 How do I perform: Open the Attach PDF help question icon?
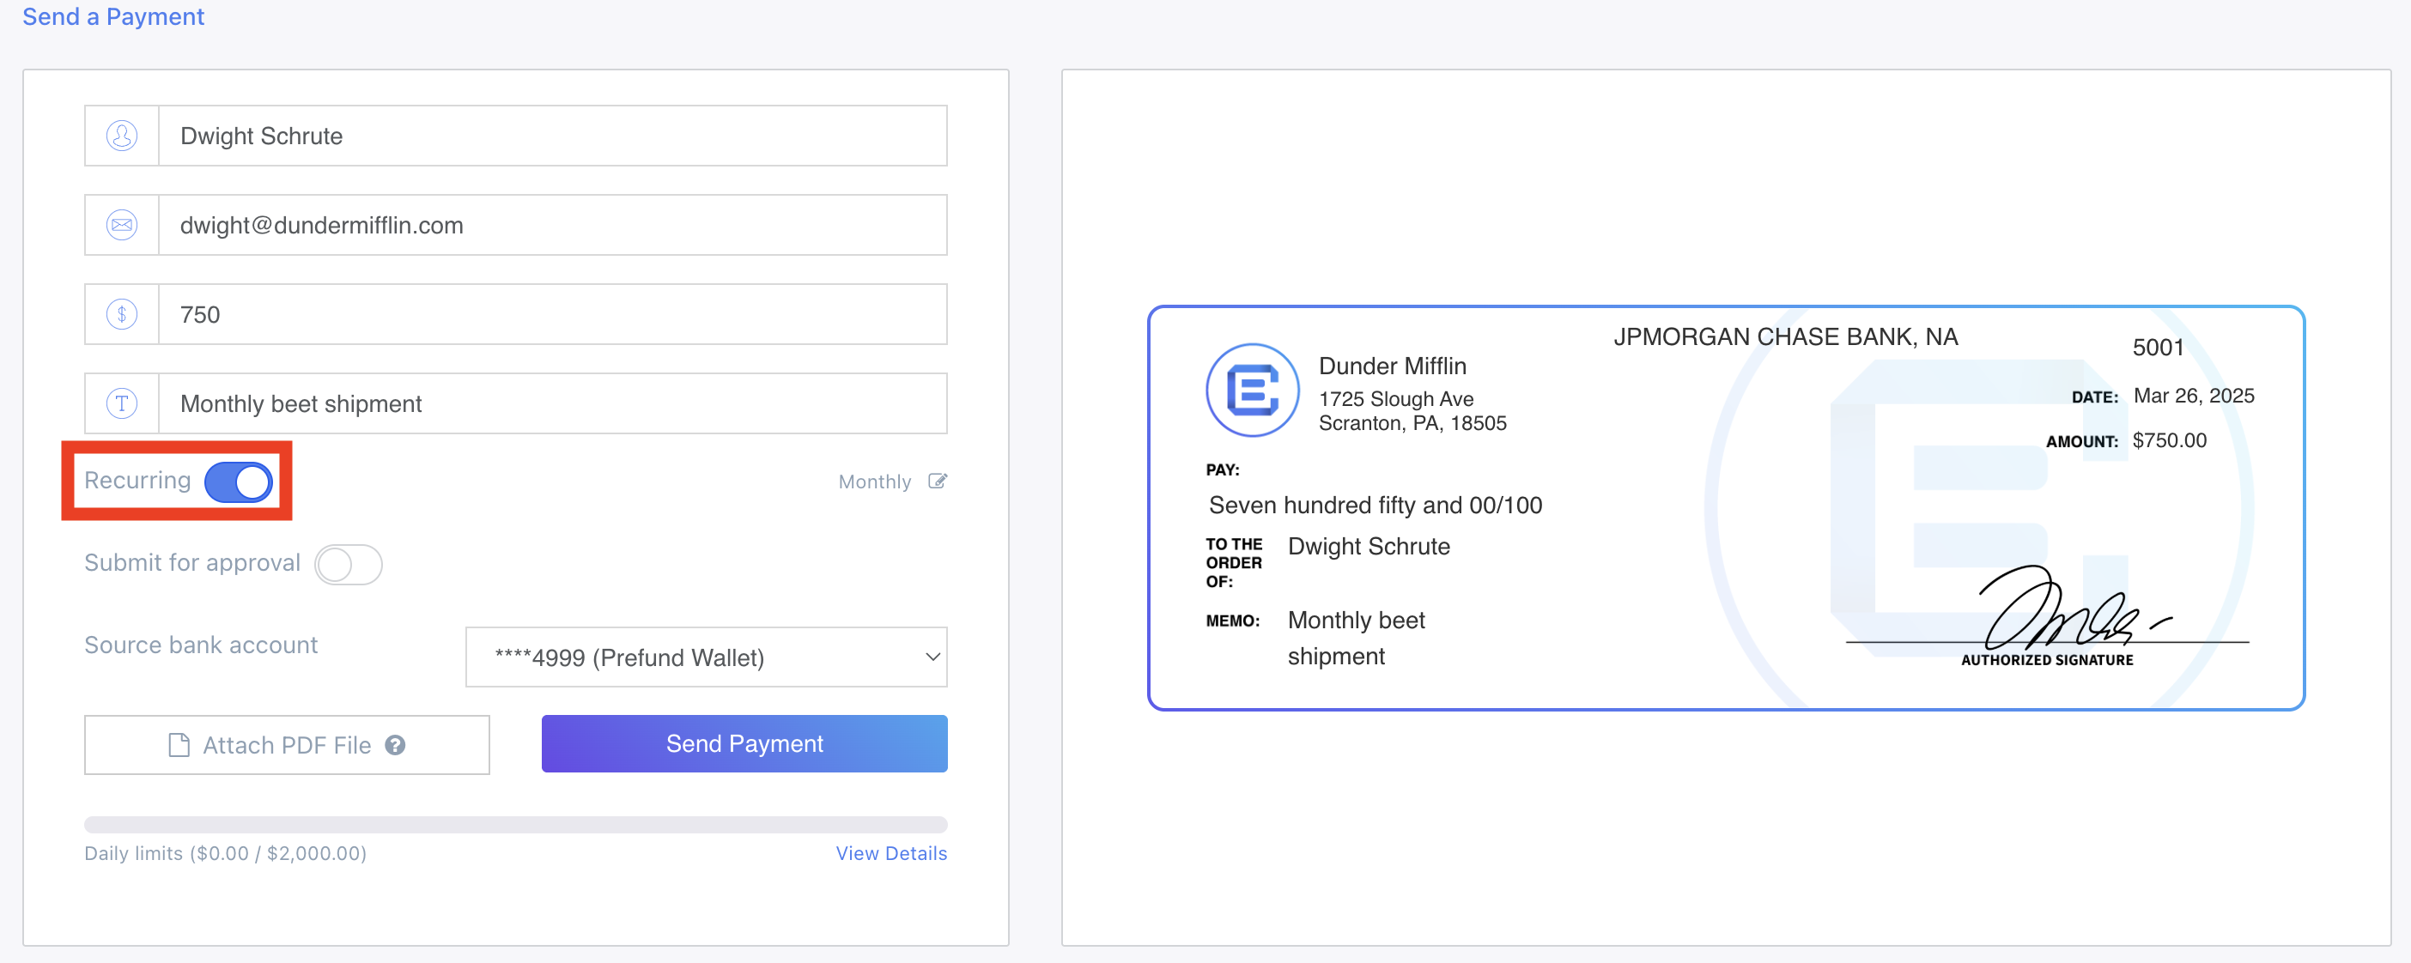(395, 745)
